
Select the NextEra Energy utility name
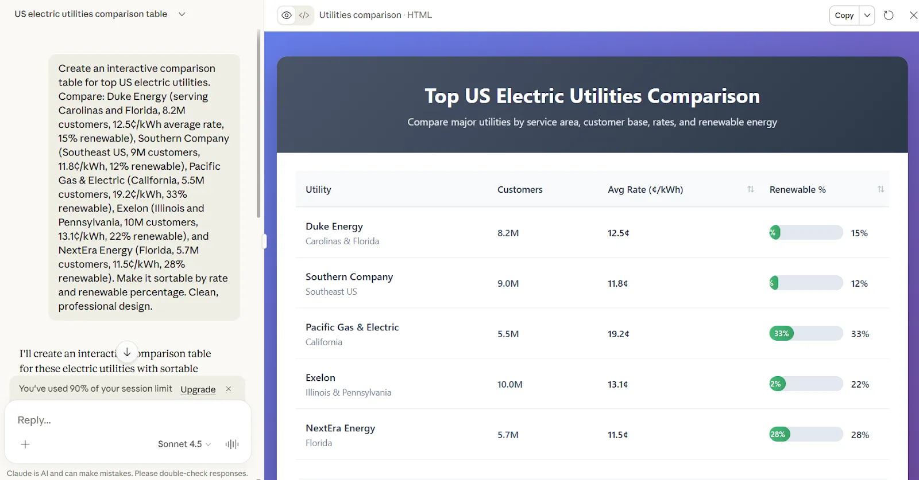tap(341, 428)
